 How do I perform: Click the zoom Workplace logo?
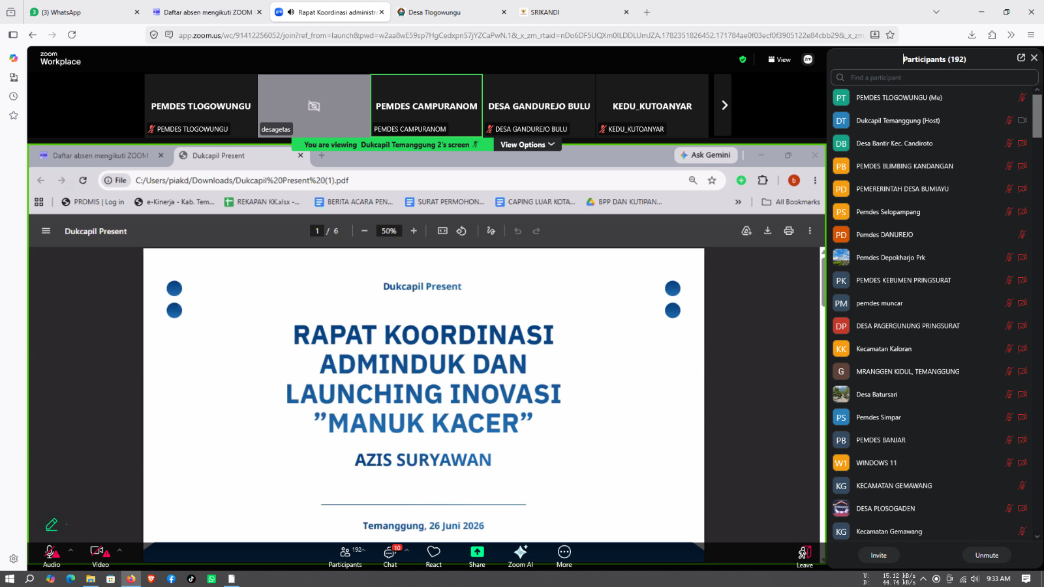(x=60, y=59)
